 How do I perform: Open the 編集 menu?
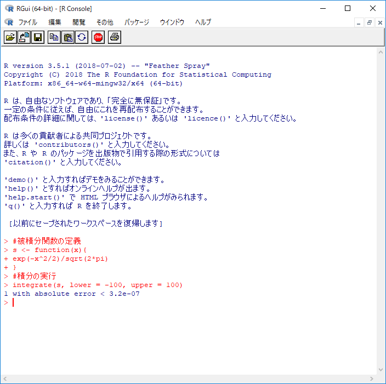coord(55,22)
